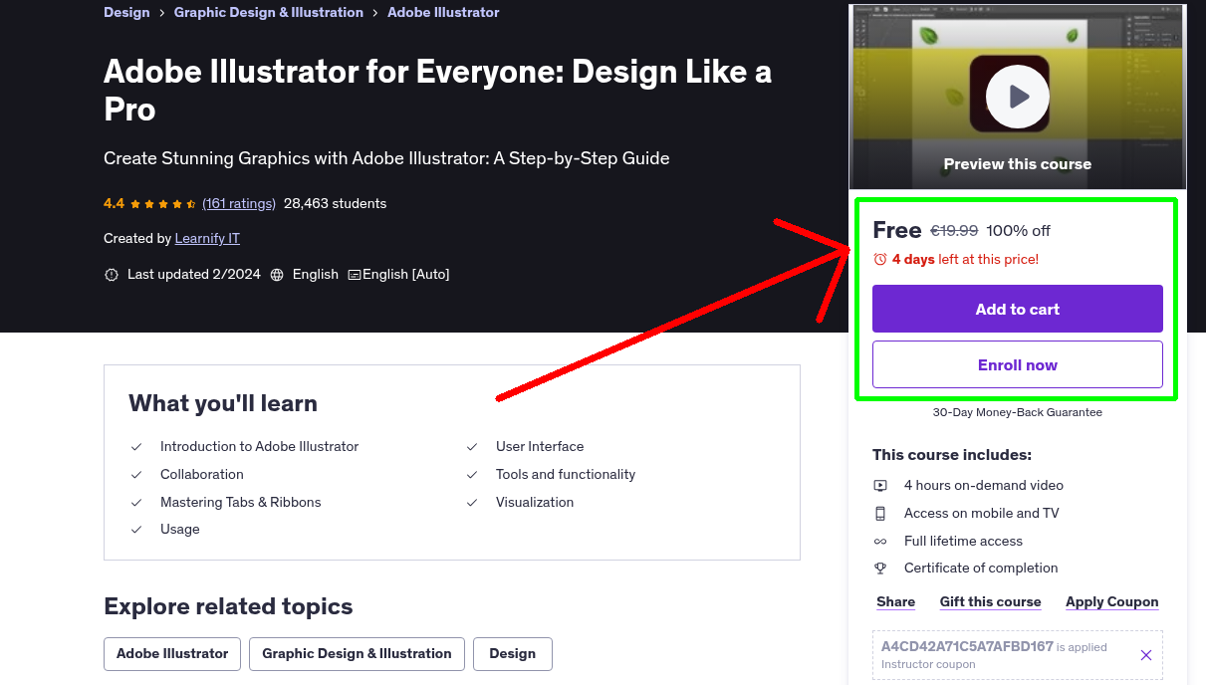The width and height of the screenshot is (1206, 685).
Task: Click the globe language icon
Action: [277, 275]
